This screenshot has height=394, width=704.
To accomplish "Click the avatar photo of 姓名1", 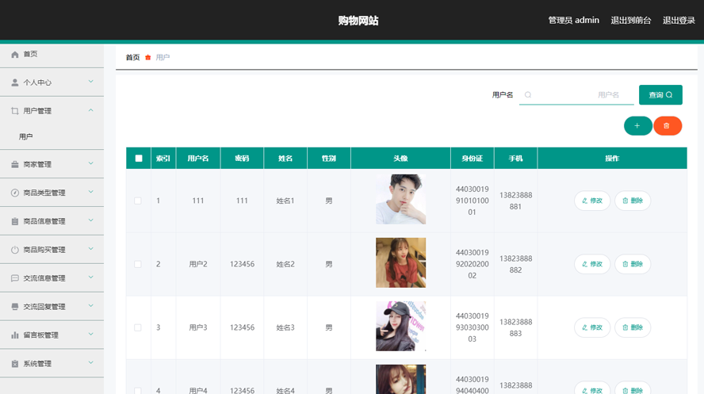I will point(400,199).
